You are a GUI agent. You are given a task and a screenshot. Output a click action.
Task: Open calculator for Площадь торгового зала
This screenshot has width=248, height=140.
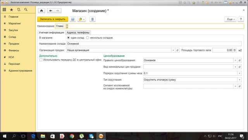coord(234,50)
